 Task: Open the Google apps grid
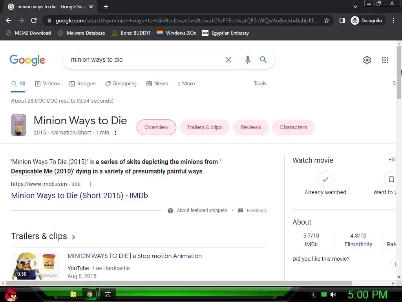click(385, 60)
